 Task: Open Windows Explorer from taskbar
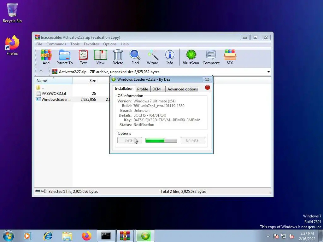point(67,236)
